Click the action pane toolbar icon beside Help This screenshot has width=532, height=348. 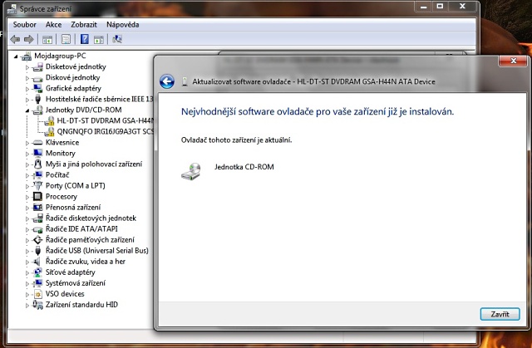pos(99,39)
